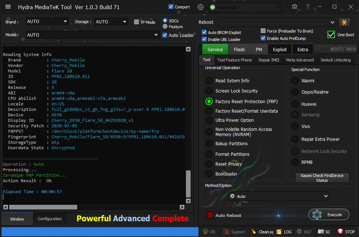The width and height of the screenshot is (359, 237).
Task: Open the Simlock Unlocking tab
Action: (336, 60)
